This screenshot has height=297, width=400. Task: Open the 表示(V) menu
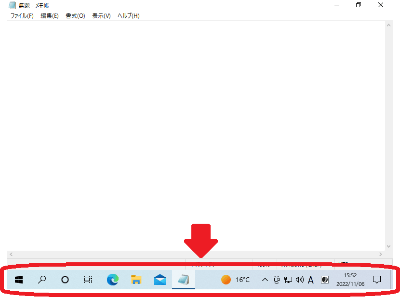101,15
